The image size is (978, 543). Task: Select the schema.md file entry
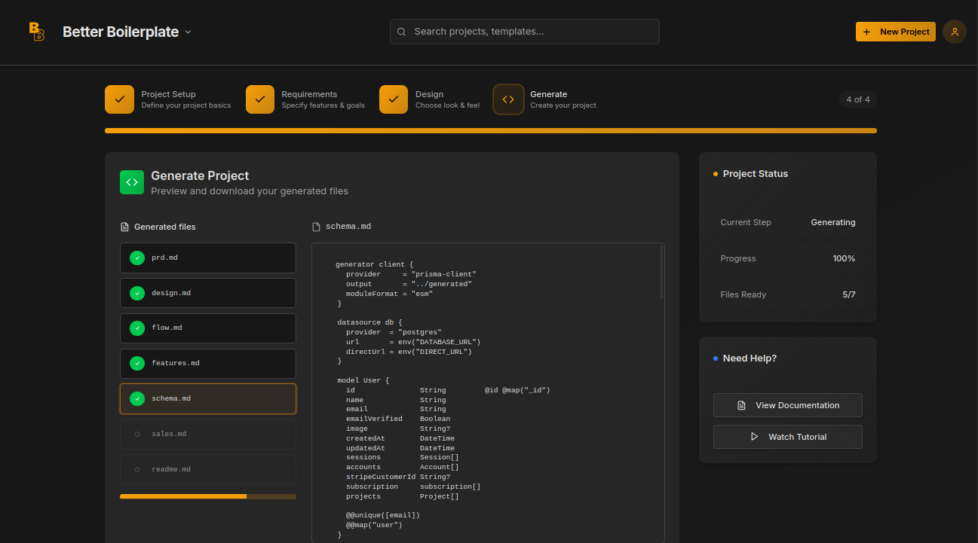tap(208, 398)
